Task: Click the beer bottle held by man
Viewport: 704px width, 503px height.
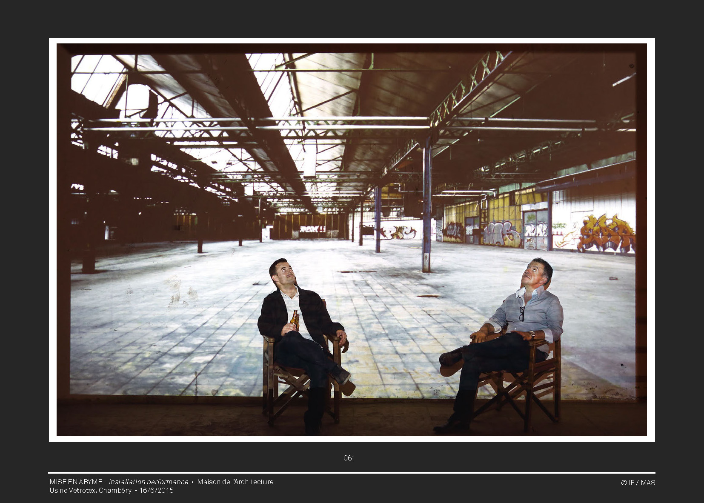Action: click(294, 320)
